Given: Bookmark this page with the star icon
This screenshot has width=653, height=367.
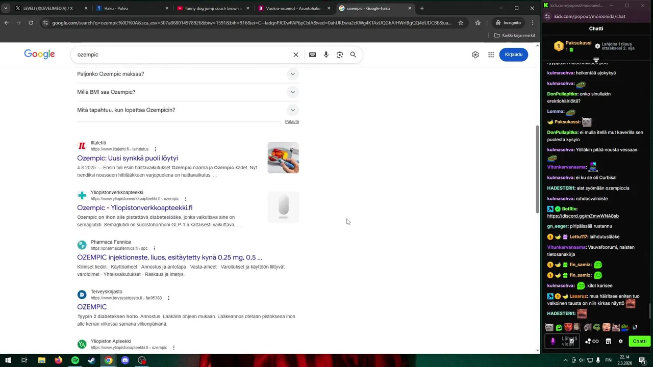Looking at the screenshot, I should click(x=461, y=22).
